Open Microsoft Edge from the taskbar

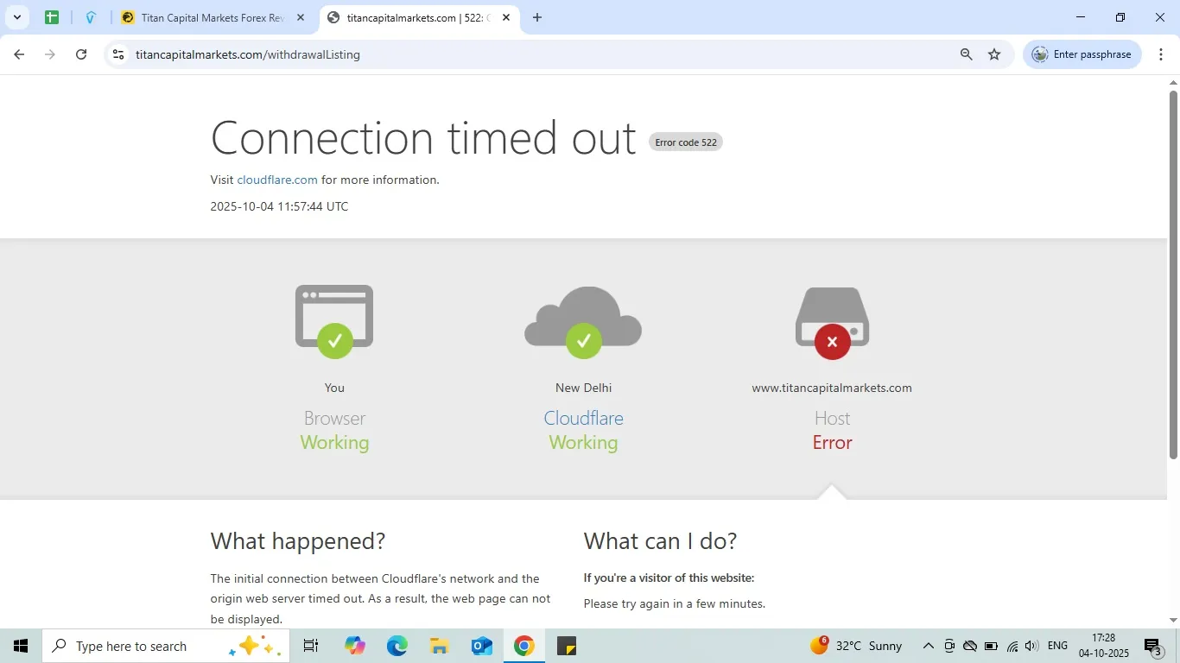click(397, 646)
